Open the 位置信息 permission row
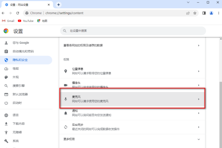 (x=132, y=71)
